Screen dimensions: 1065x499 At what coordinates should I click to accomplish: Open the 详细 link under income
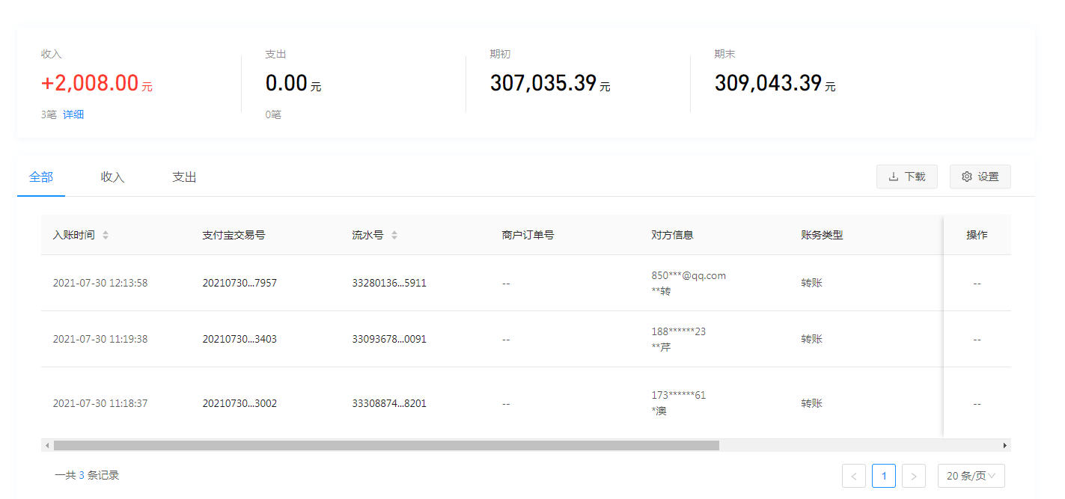[73, 114]
